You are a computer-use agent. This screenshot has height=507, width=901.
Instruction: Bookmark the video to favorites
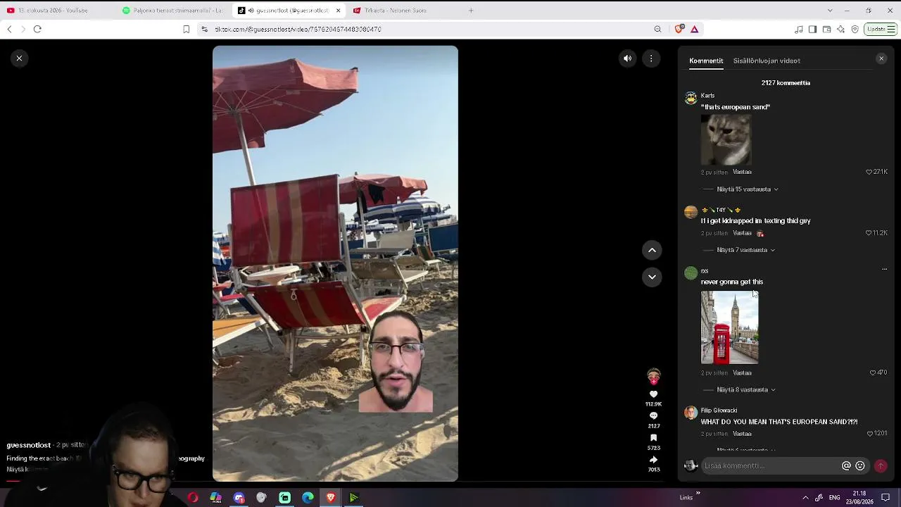pos(653,438)
